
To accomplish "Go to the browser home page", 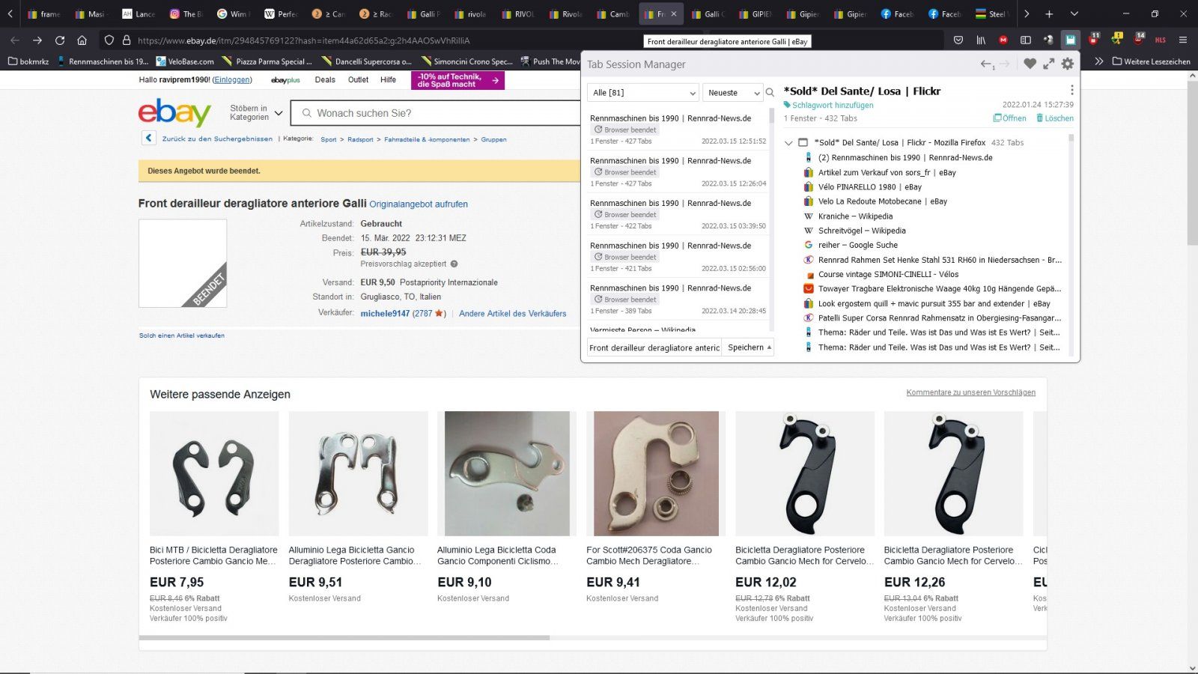I will tap(82, 40).
